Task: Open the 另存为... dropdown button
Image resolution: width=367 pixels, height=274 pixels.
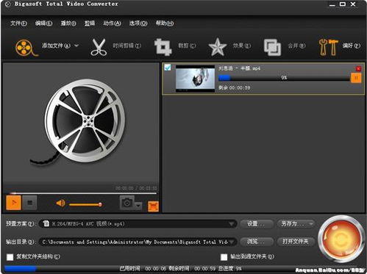Action: click(x=296, y=224)
